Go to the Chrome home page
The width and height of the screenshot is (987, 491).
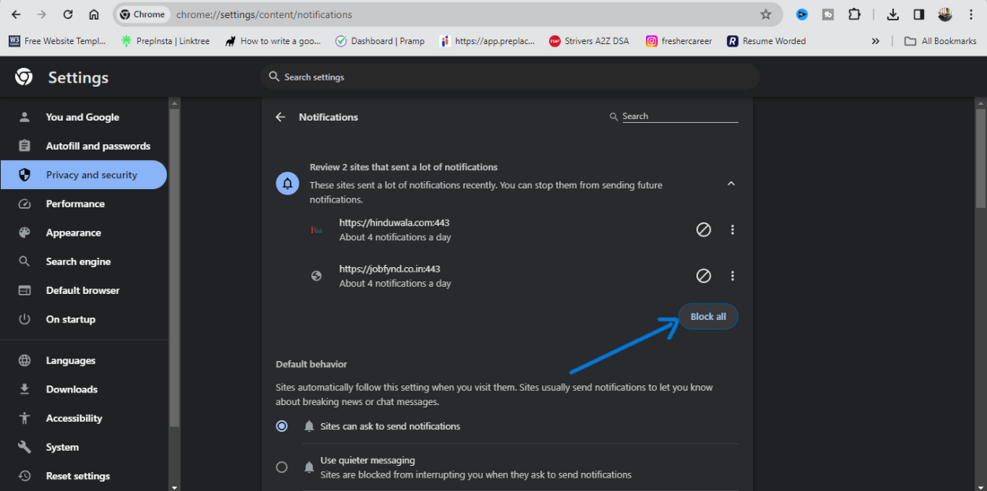point(94,14)
